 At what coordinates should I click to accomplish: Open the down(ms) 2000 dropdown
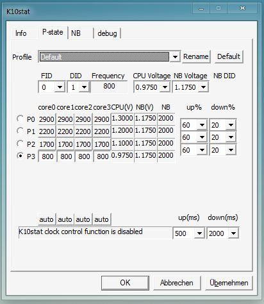click(233, 233)
